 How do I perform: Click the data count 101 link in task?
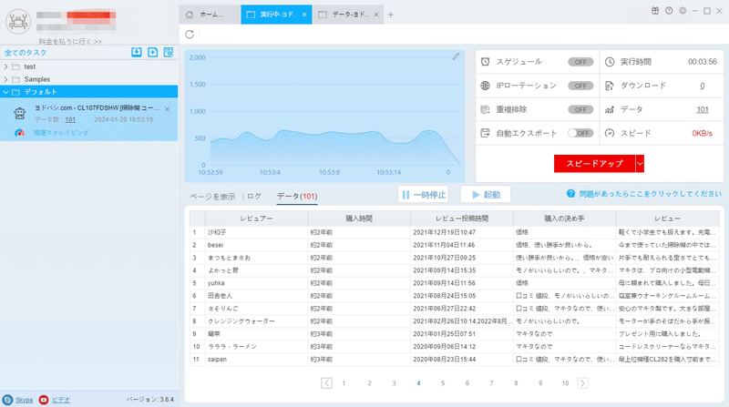(x=70, y=120)
